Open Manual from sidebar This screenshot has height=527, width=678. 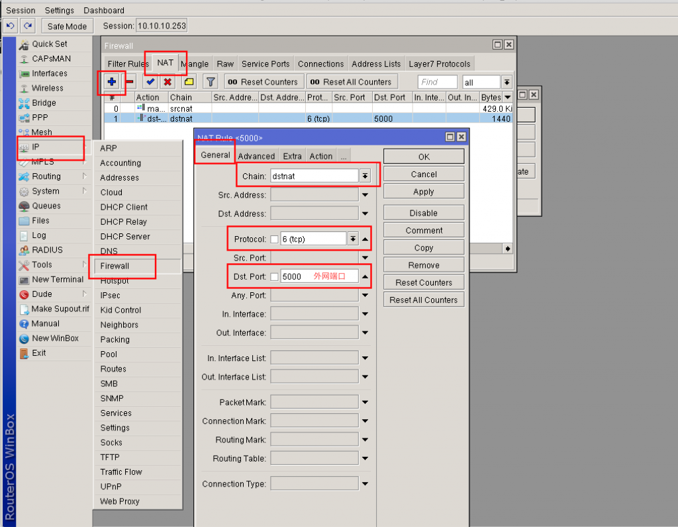[x=46, y=323]
